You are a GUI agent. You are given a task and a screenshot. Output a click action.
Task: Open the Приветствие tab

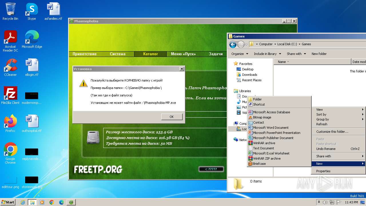tap(84, 54)
